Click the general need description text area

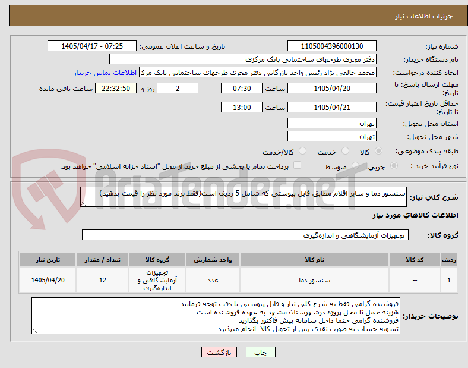pyautogui.click(x=244, y=197)
